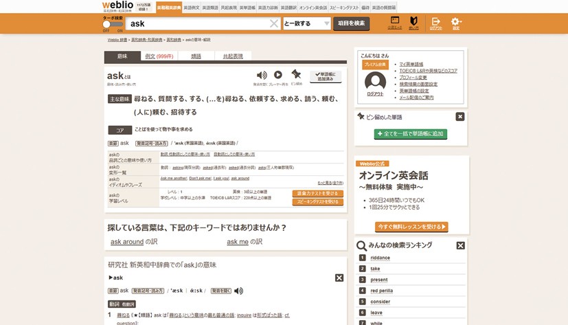Click the small-window mode icon in header

pos(394,23)
